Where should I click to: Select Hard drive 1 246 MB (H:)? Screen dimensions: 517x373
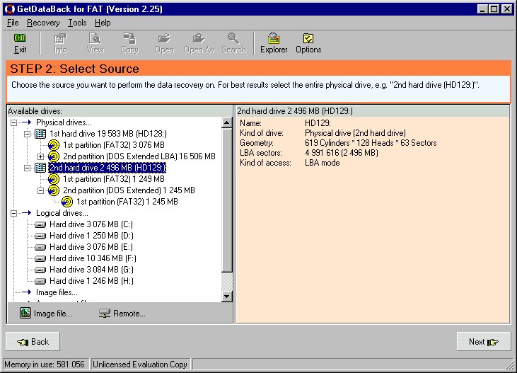point(91,281)
